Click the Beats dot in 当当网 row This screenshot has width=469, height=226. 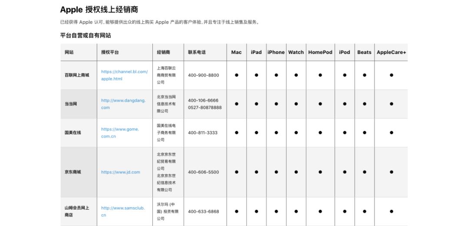364,104
